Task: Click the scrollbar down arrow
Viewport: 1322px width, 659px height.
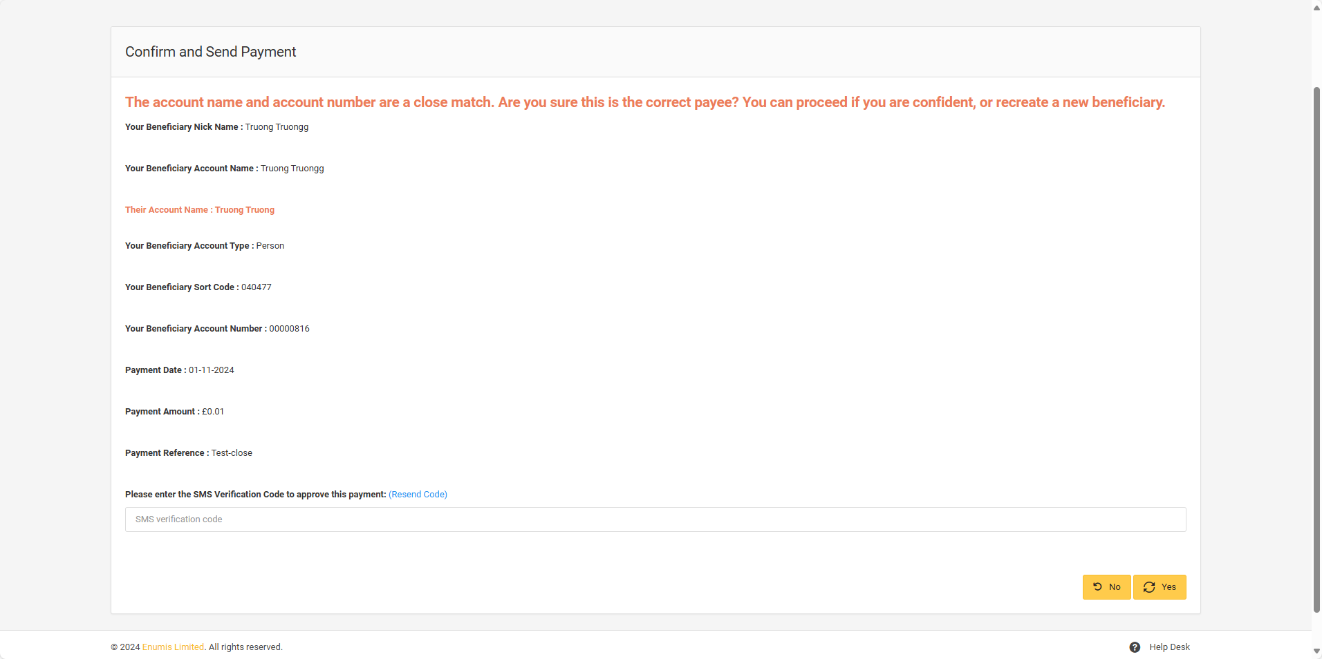Action: click(1316, 651)
